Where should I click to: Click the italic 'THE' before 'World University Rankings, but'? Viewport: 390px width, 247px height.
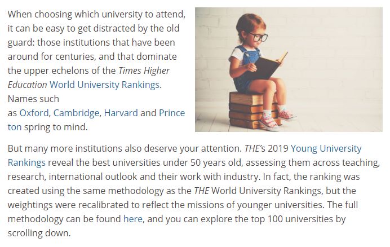(201, 191)
